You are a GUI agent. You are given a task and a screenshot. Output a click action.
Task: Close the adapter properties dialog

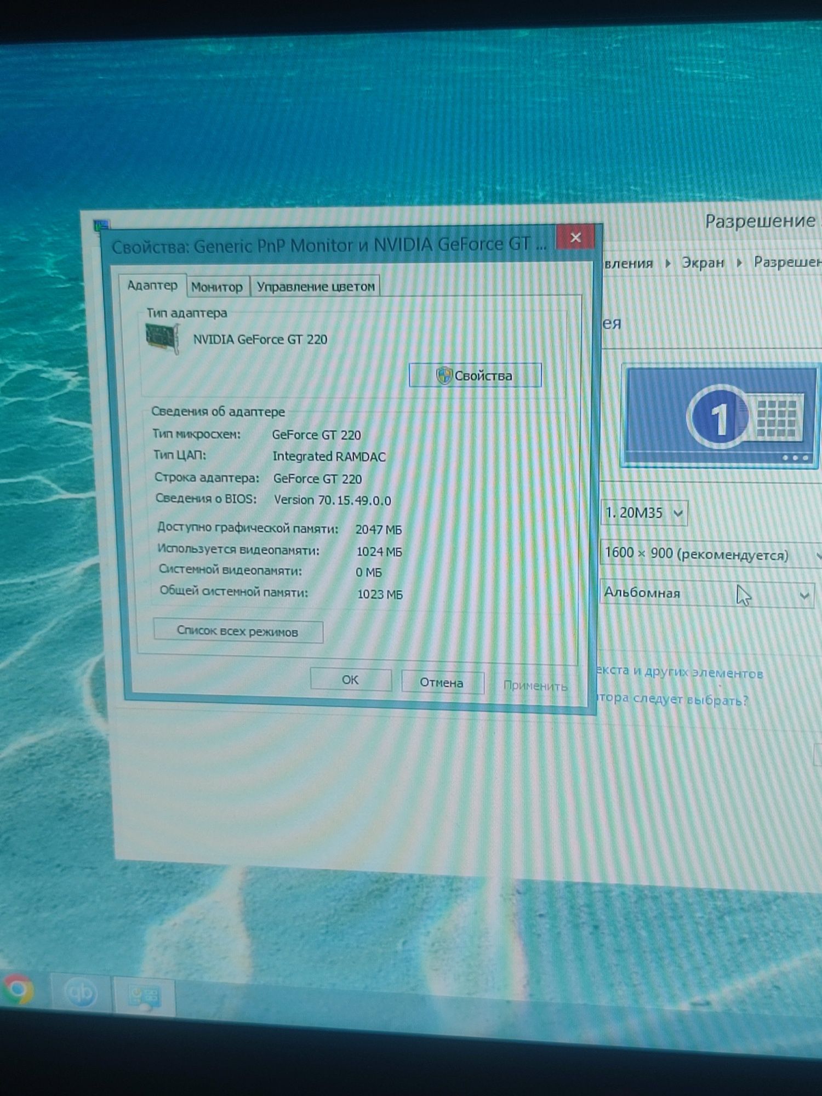click(x=575, y=237)
